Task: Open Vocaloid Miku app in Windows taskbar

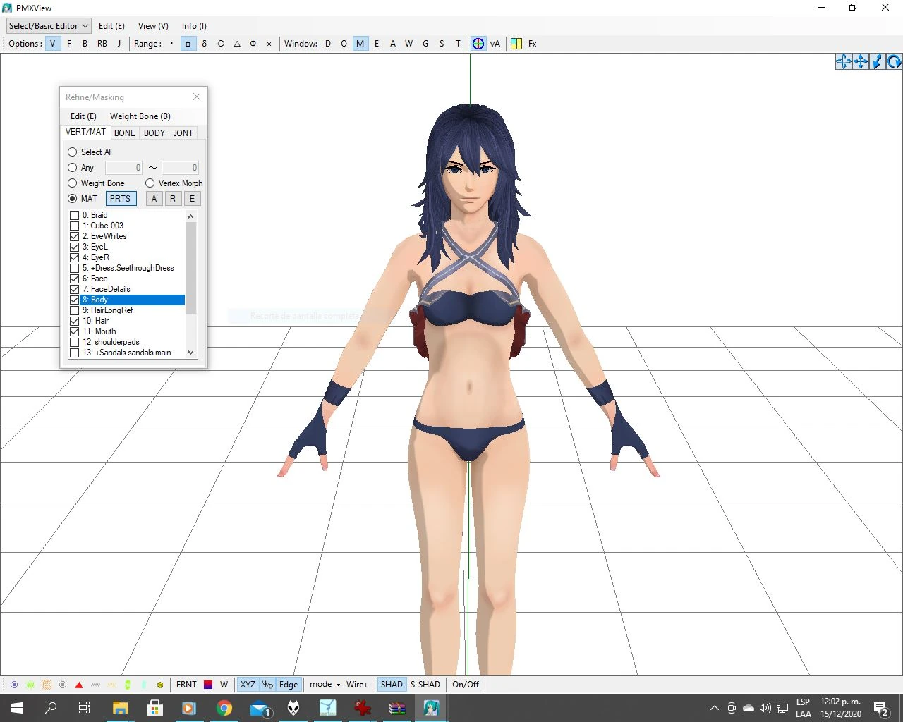Action: [431, 708]
